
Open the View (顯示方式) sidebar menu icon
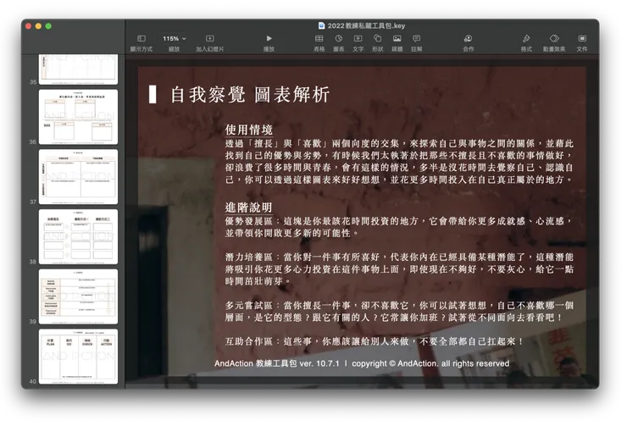pyautogui.click(x=141, y=39)
